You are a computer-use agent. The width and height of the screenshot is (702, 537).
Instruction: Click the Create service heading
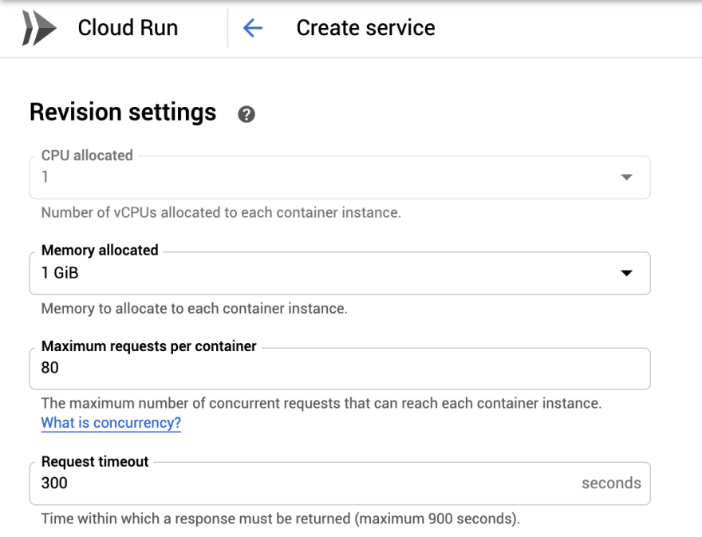(x=366, y=28)
